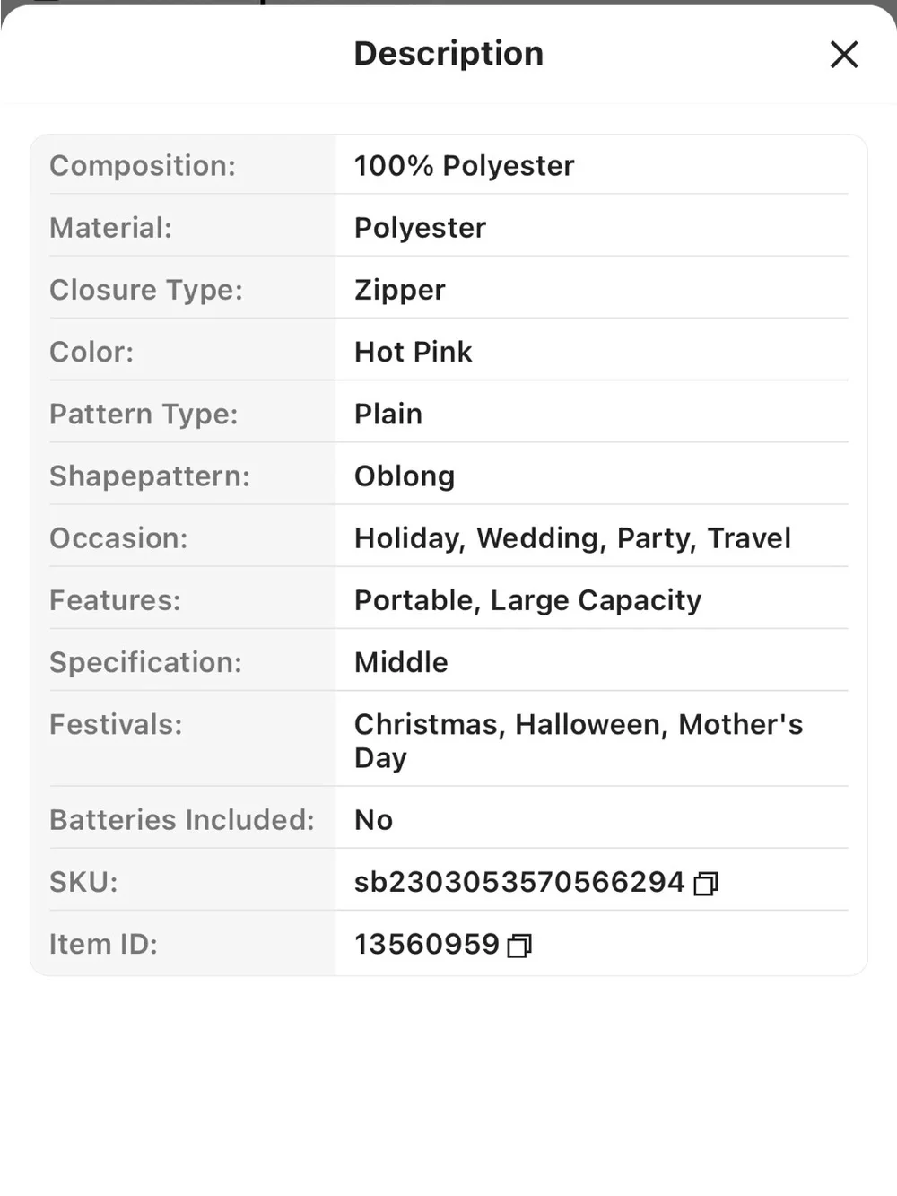Image resolution: width=897 pixels, height=1196 pixels.
Task: Select the SKU value sb2303053570566294
Action: pos(519,882)
